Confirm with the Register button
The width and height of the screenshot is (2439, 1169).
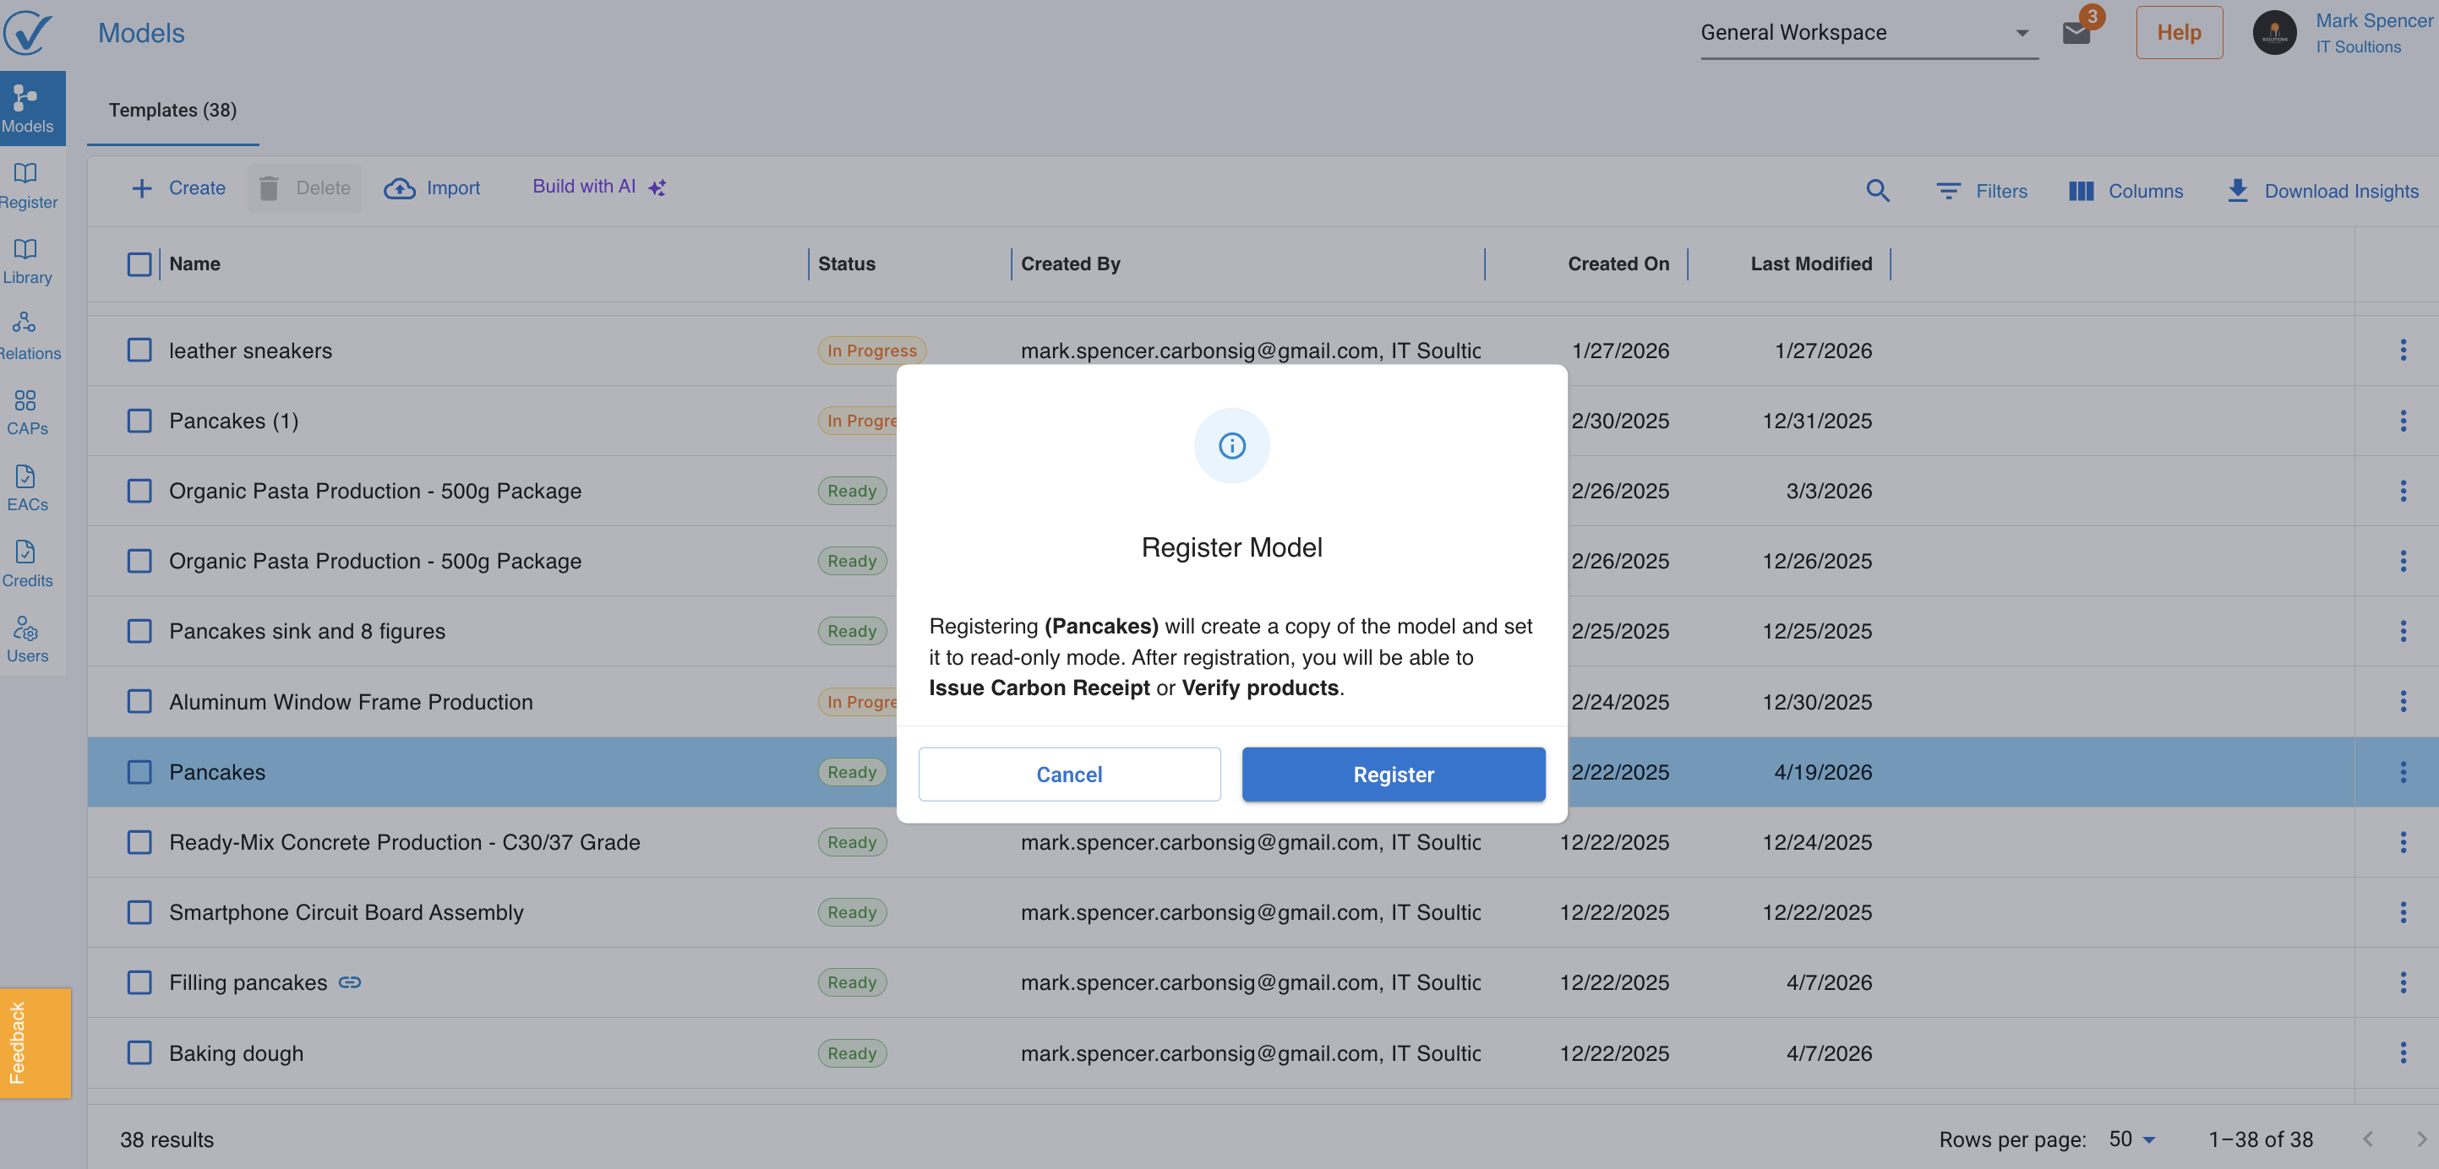click(1393, 775)
